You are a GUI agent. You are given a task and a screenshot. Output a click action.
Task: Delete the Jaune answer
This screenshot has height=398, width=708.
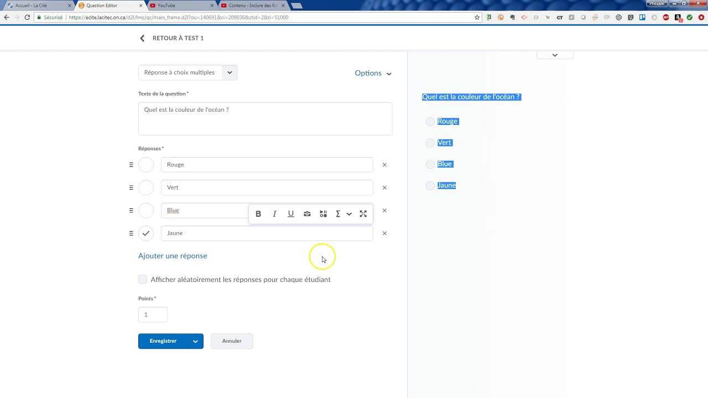coord(384,233)
